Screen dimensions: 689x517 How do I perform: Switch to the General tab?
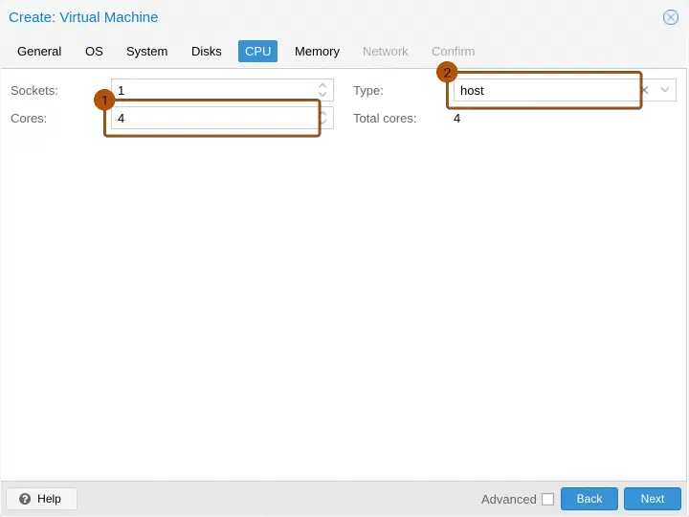(39, 52)
